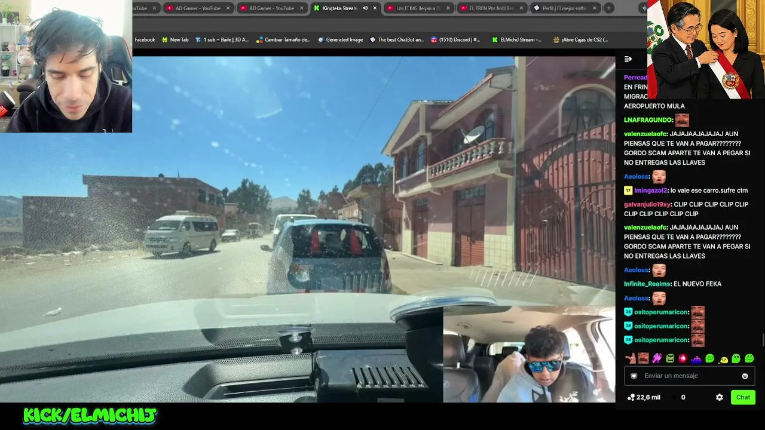Switch to Perfil | El mejor tab
Screen dimensions: 765x430
(x=565, y=8)
